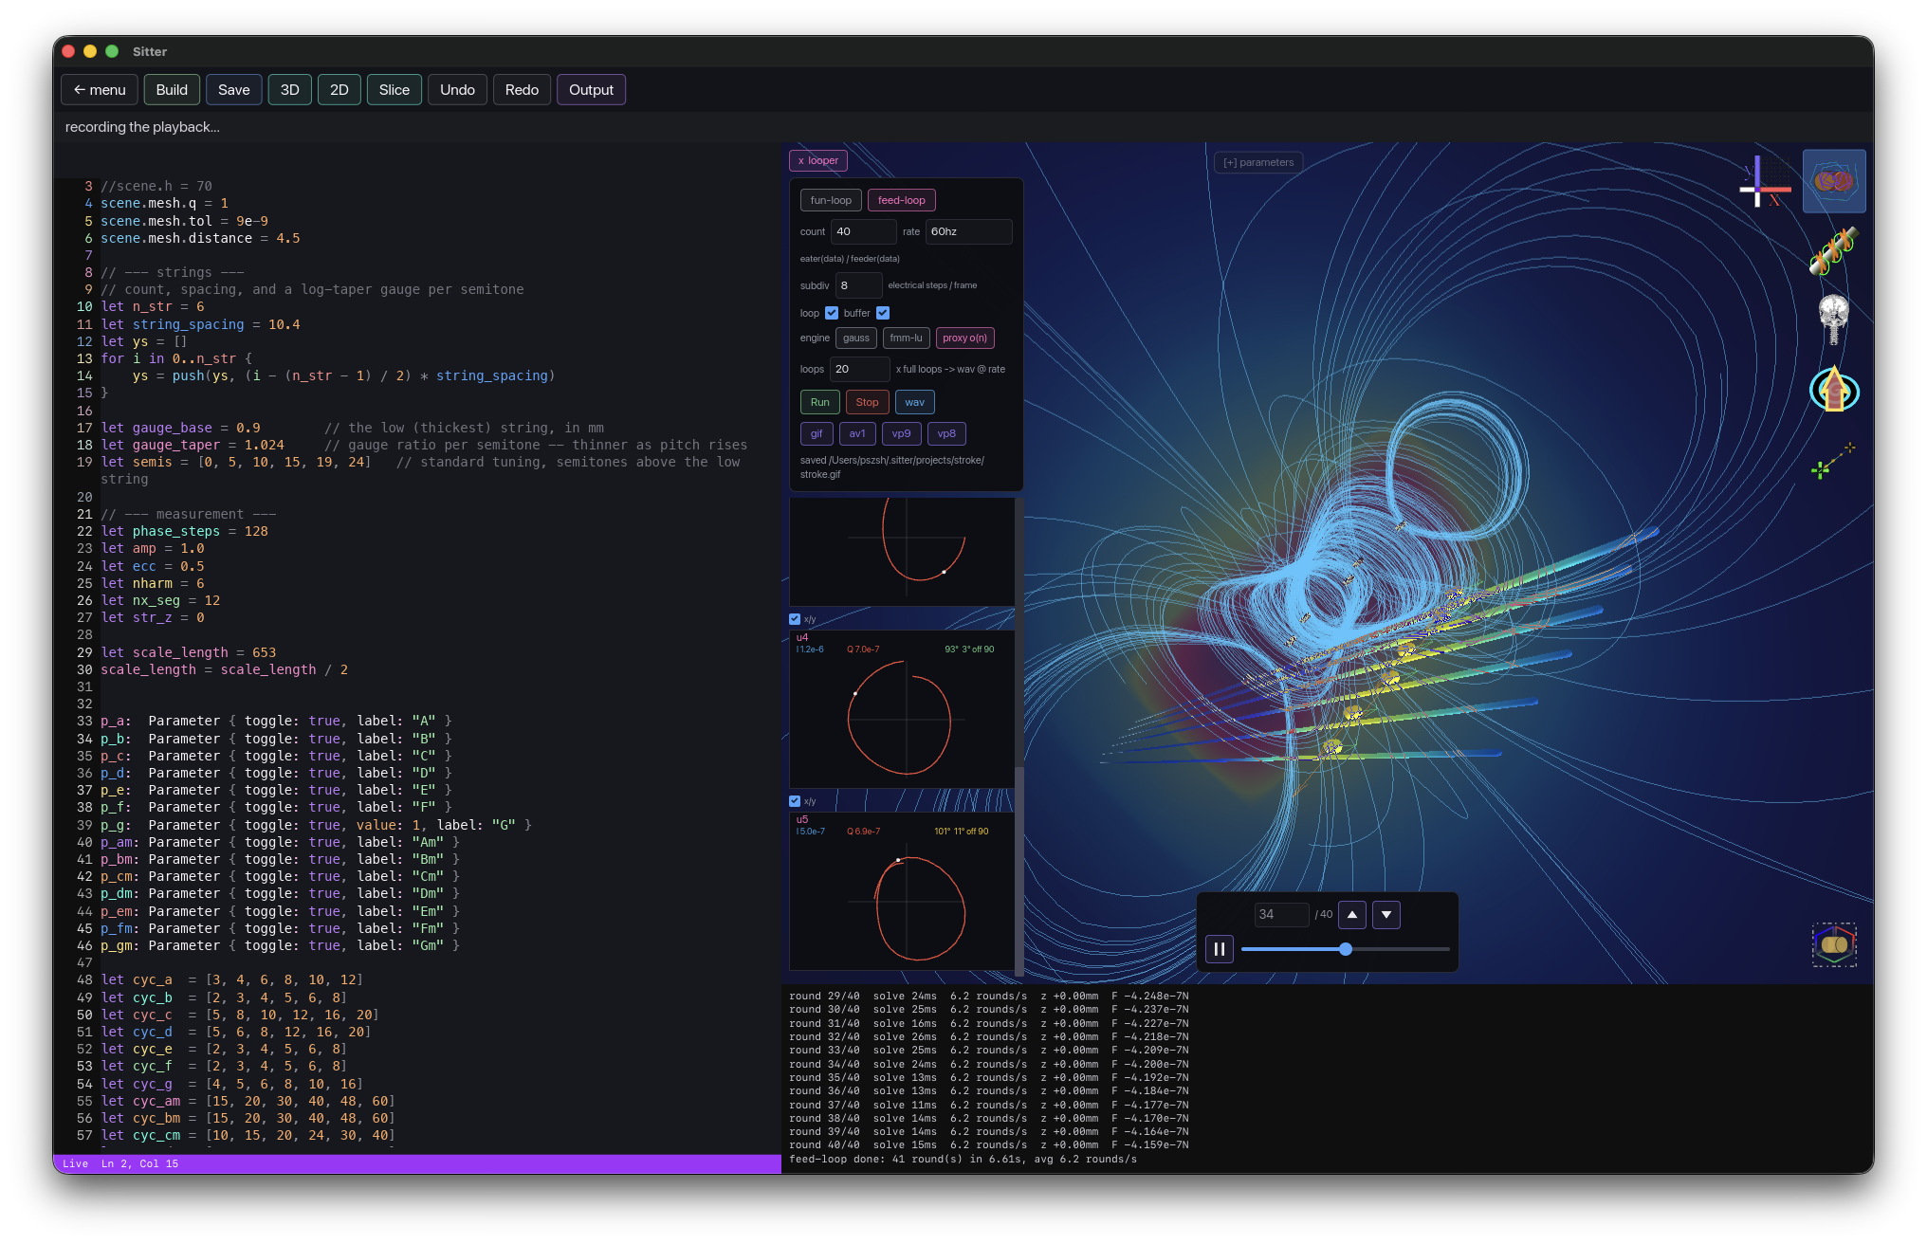The width and height of the screenshot is (1927, 1244).
Task: Click the 'Ln 2, Col 15' status text
Action: [139, 1163]
